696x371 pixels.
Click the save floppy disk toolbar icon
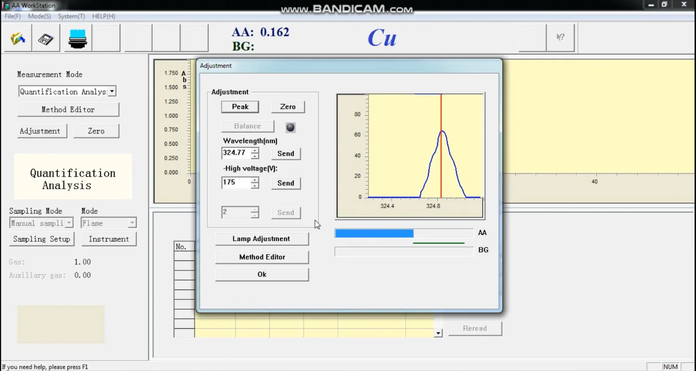(45, 39)
